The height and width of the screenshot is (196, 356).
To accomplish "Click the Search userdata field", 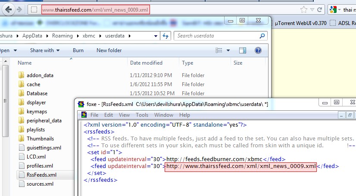I will (221, 36).
